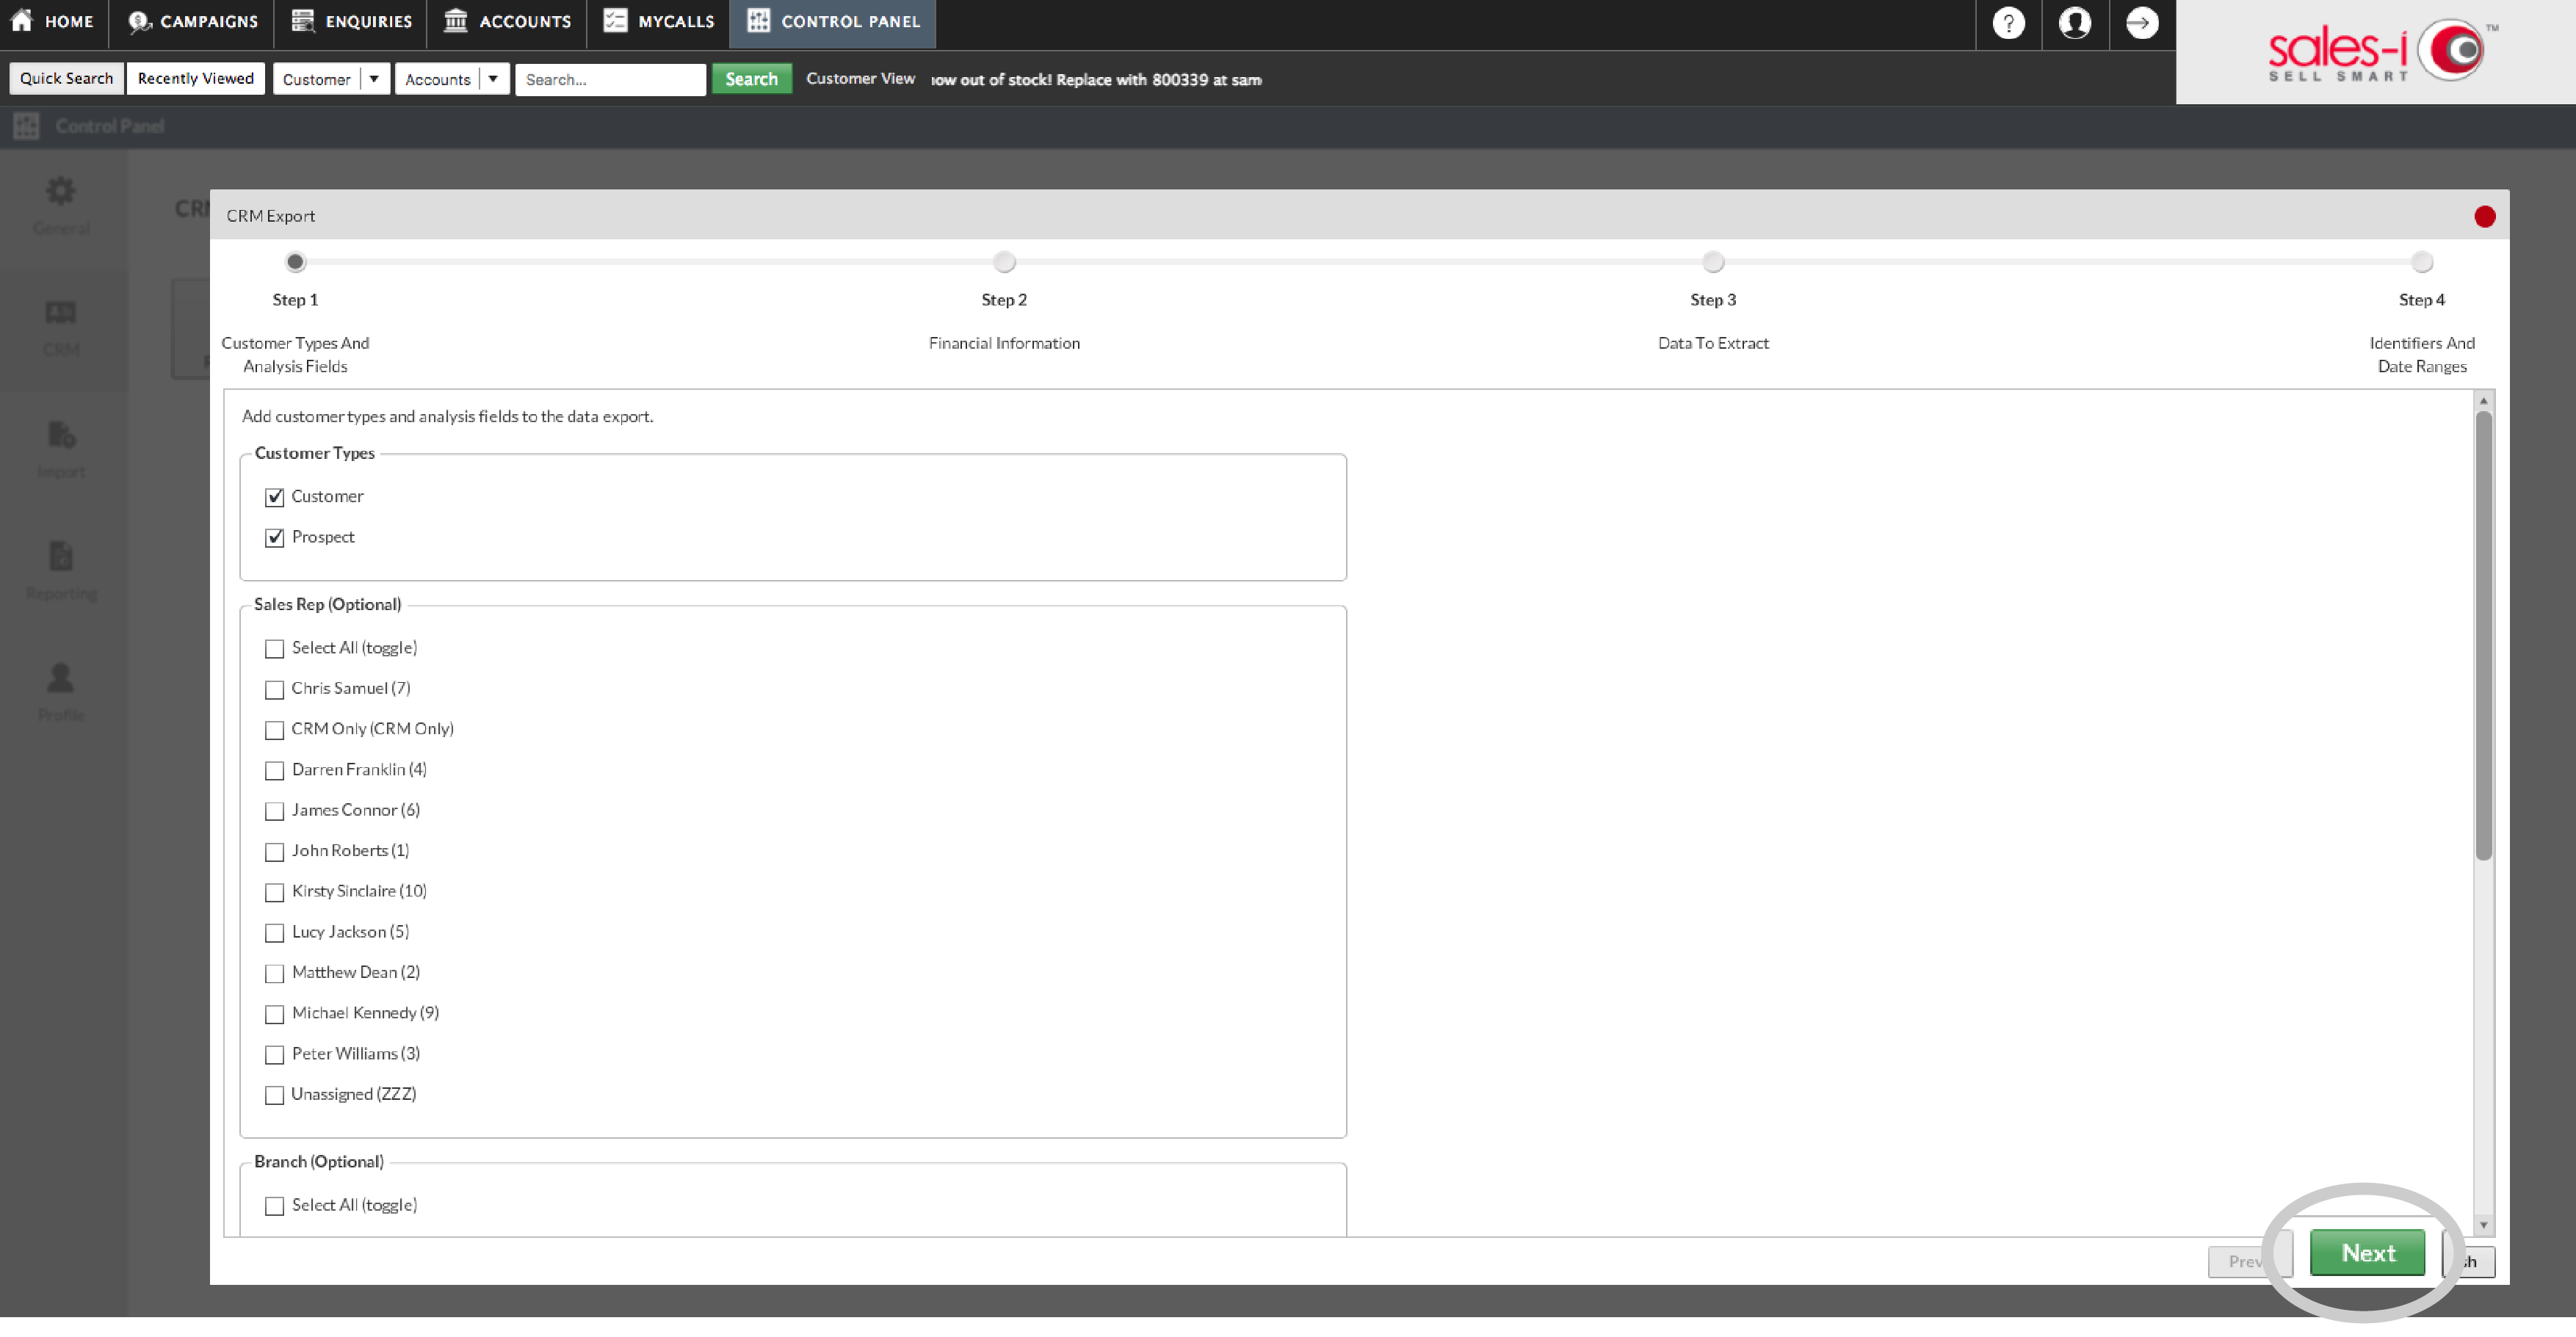Check Michael Kennedy (9) checkbox
The height and width of the screenshot is (1337, 2576).
[x=274, y=1014]
